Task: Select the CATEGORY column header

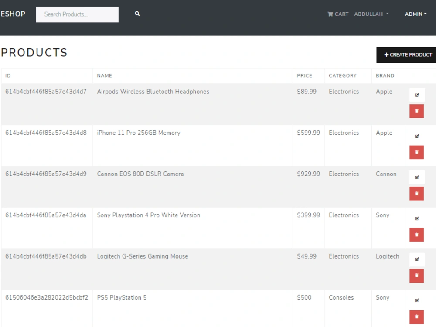Action: (x=344, y=75)
